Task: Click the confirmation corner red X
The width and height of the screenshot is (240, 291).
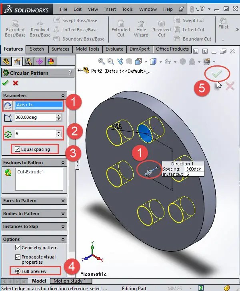Action: click(230, 86)
